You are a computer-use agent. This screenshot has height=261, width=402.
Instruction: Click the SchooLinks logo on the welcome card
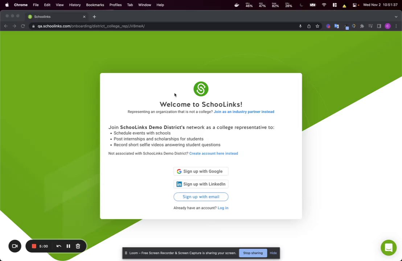click(x=201, y=89)
